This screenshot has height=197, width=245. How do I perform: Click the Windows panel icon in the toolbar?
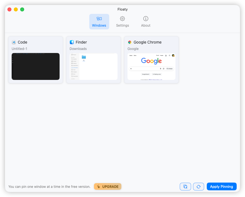pyautogui.click(x=99, y=18)
